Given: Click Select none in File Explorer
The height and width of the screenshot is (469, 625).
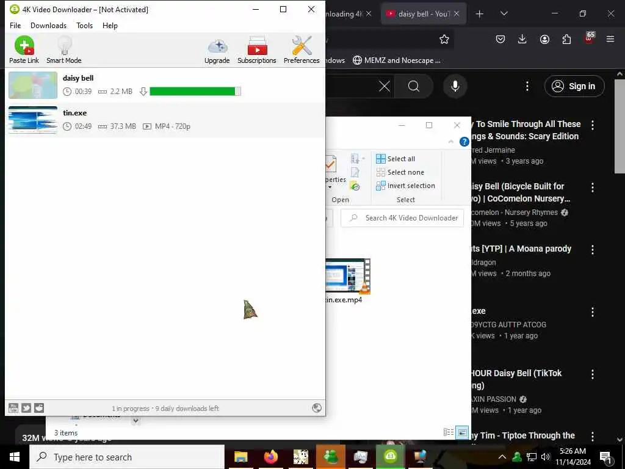Looking at the screenshot, I should pos(400,172).
